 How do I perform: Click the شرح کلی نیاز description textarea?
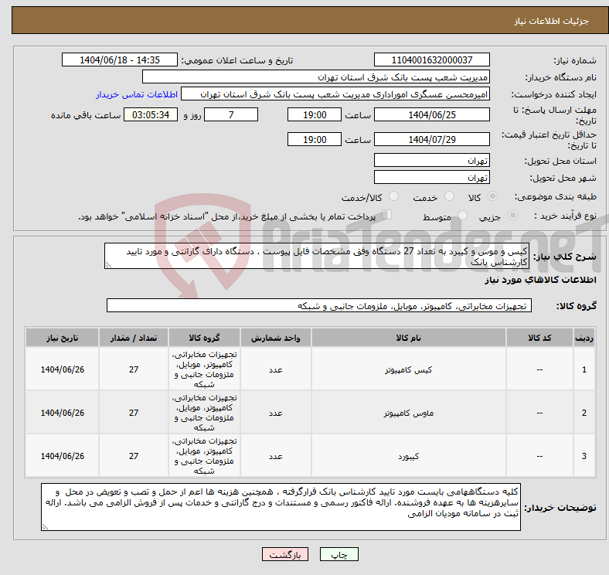coord(317,256)
